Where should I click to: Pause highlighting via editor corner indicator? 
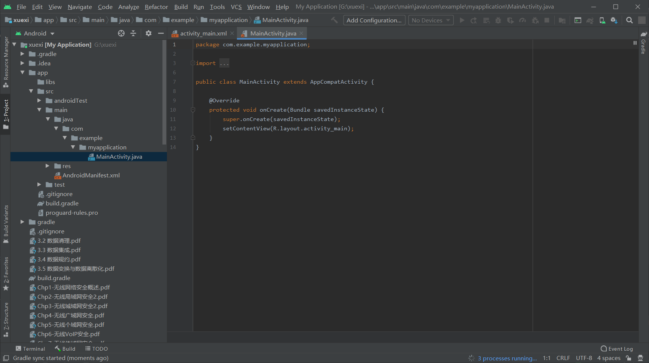click(635, 43)
